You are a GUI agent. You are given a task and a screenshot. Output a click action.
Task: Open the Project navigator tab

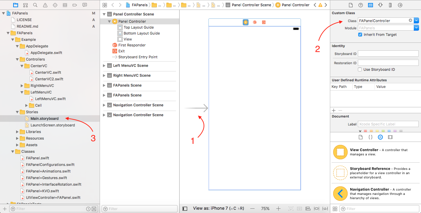coord(15,5)
